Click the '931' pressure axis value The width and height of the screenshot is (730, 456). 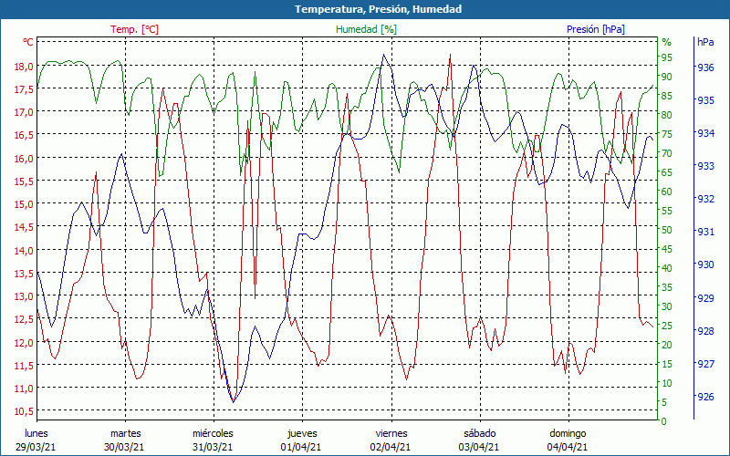(705, 232)
